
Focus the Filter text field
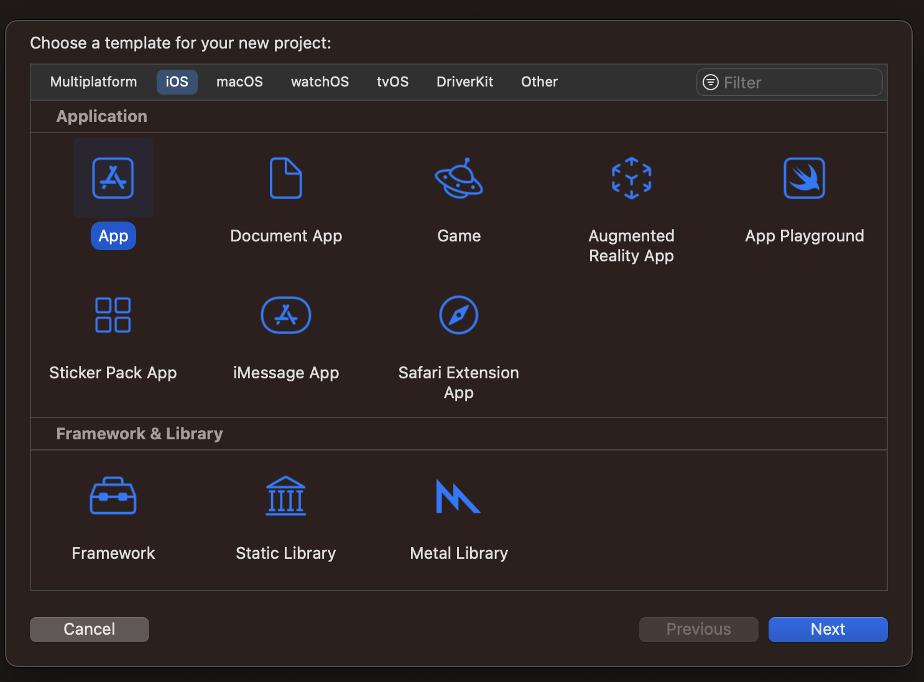790,82
